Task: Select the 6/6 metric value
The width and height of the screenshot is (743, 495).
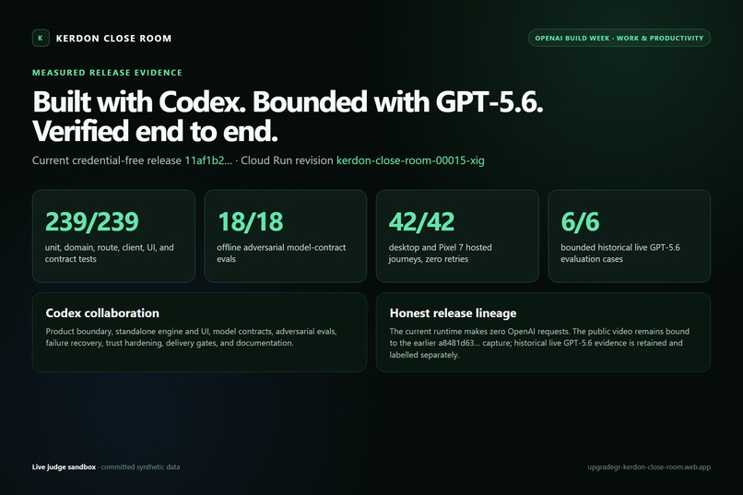Action: pyautogui.click(x=580, y=221)
